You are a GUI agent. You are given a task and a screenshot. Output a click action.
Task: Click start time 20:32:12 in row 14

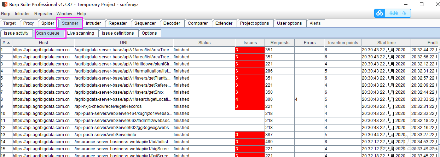click(x=386, y=142)
